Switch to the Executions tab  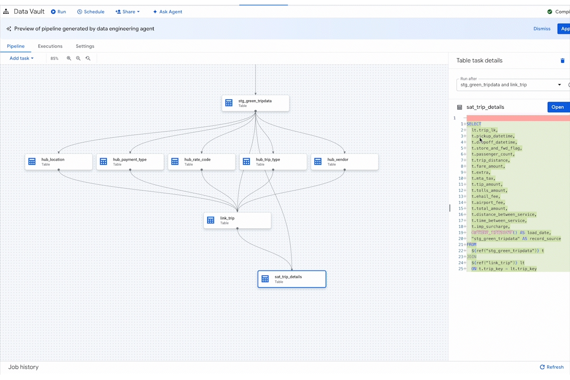pyautogui.click(x=50, y=46)
